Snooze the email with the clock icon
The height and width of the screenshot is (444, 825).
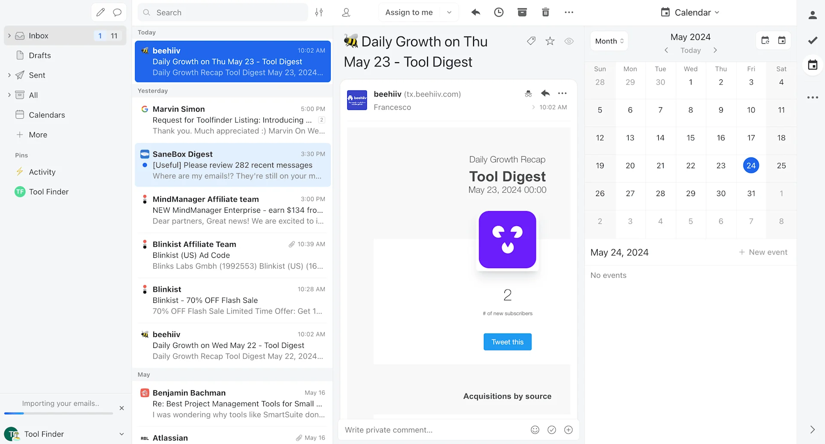tap(499, 12)
